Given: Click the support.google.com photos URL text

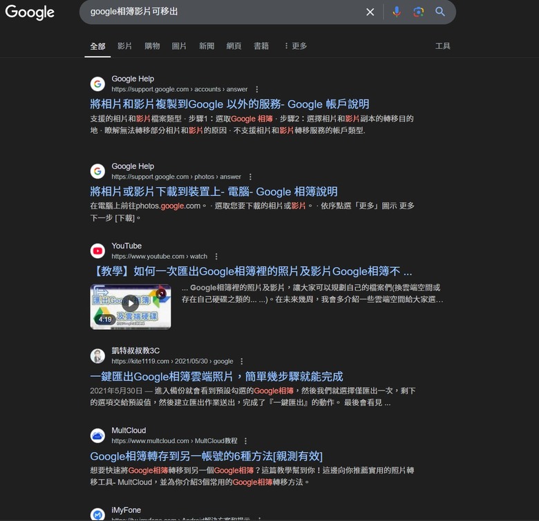Looking at the screenshot, I should (x=176, y=177).
